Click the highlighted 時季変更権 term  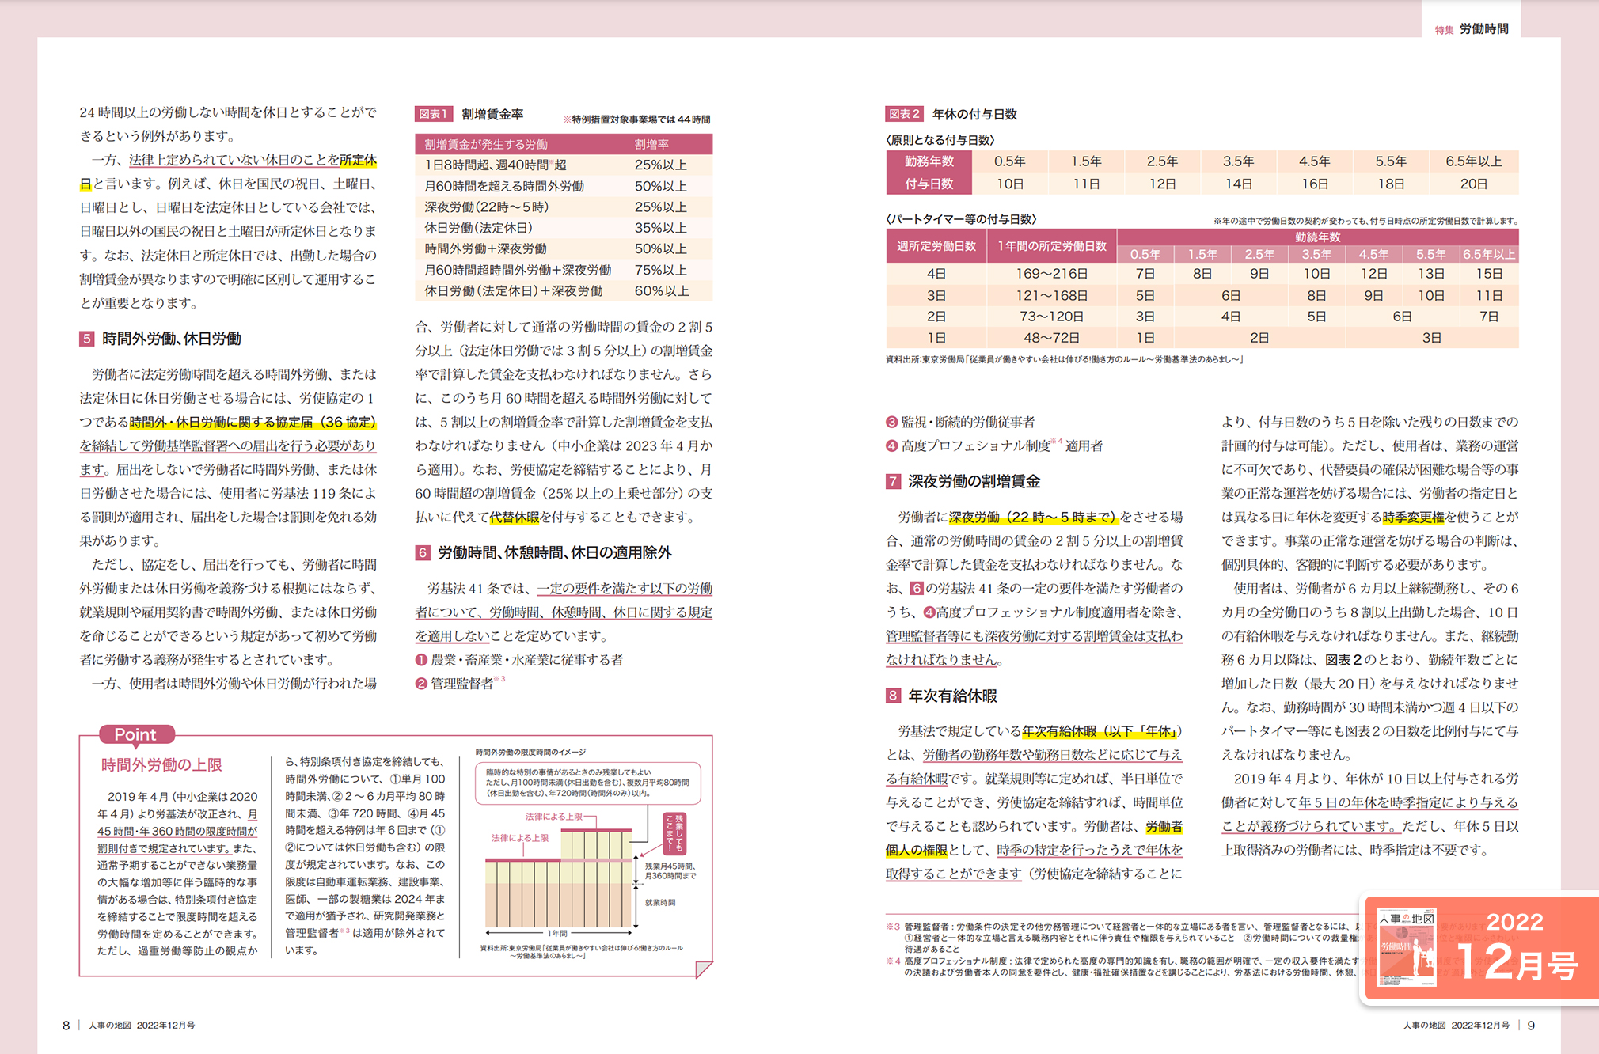(1413, 518)
